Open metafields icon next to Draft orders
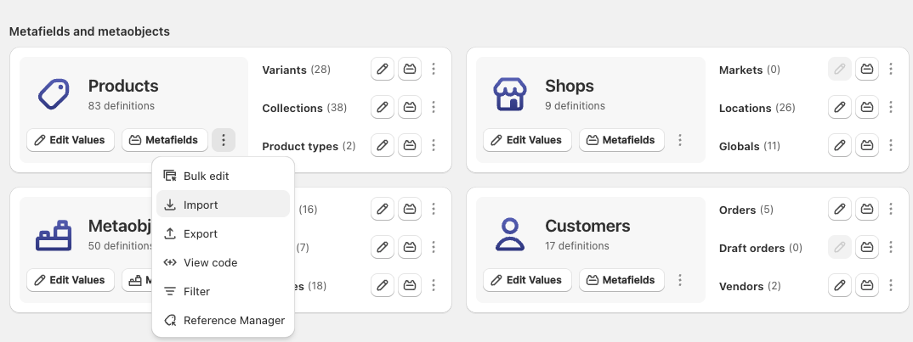This screenshot has width=913, height=342. pos(866,247)
